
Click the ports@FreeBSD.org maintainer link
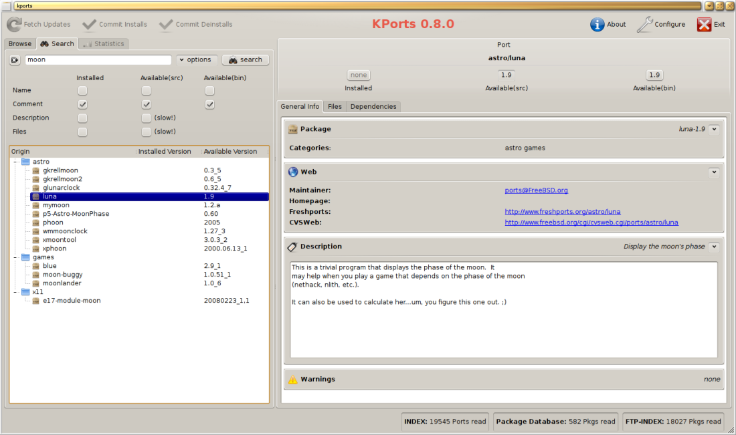[x=536, y=190]
